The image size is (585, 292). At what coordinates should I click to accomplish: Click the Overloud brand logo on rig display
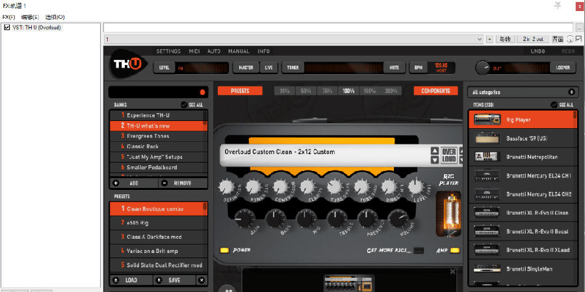point(449,155)
